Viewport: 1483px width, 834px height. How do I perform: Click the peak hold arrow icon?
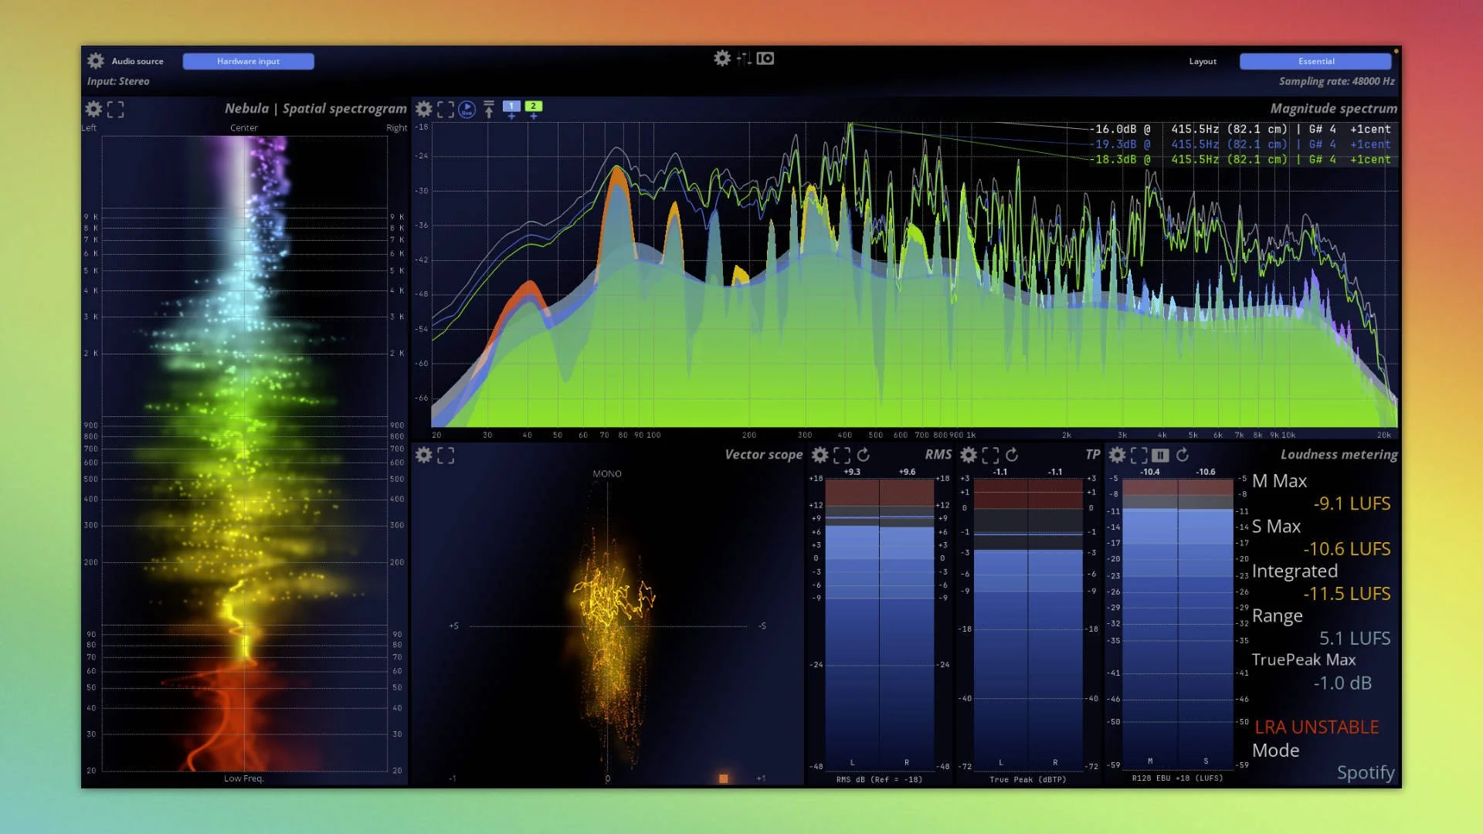(x=489, y=109)
